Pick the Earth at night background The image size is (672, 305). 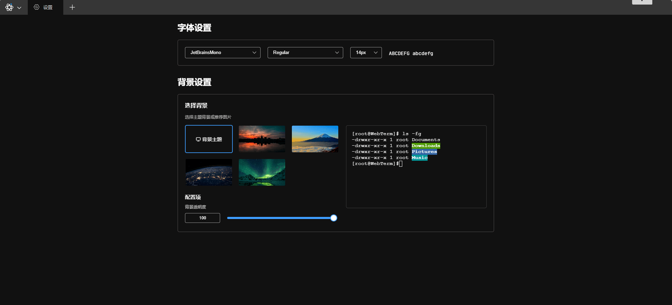pyautogui.click(x=209, y=172)
